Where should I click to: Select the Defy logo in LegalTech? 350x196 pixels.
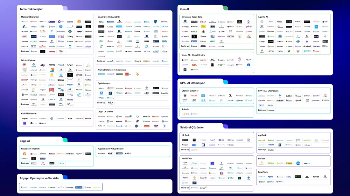289,177
